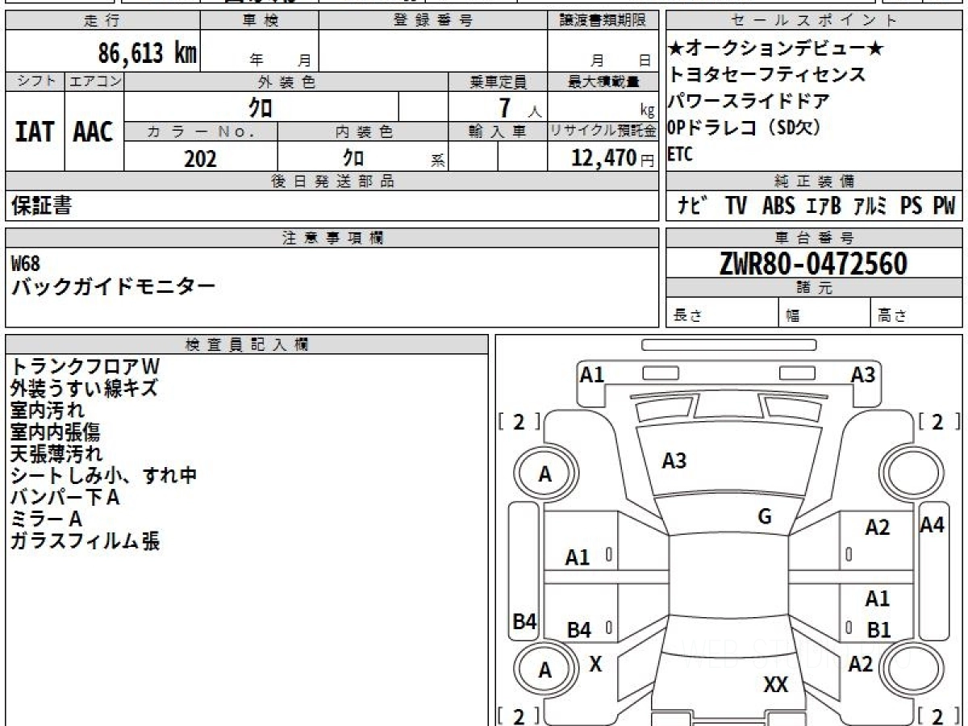
Task: Click the ミラーA note
Action: tap(47, 519)
